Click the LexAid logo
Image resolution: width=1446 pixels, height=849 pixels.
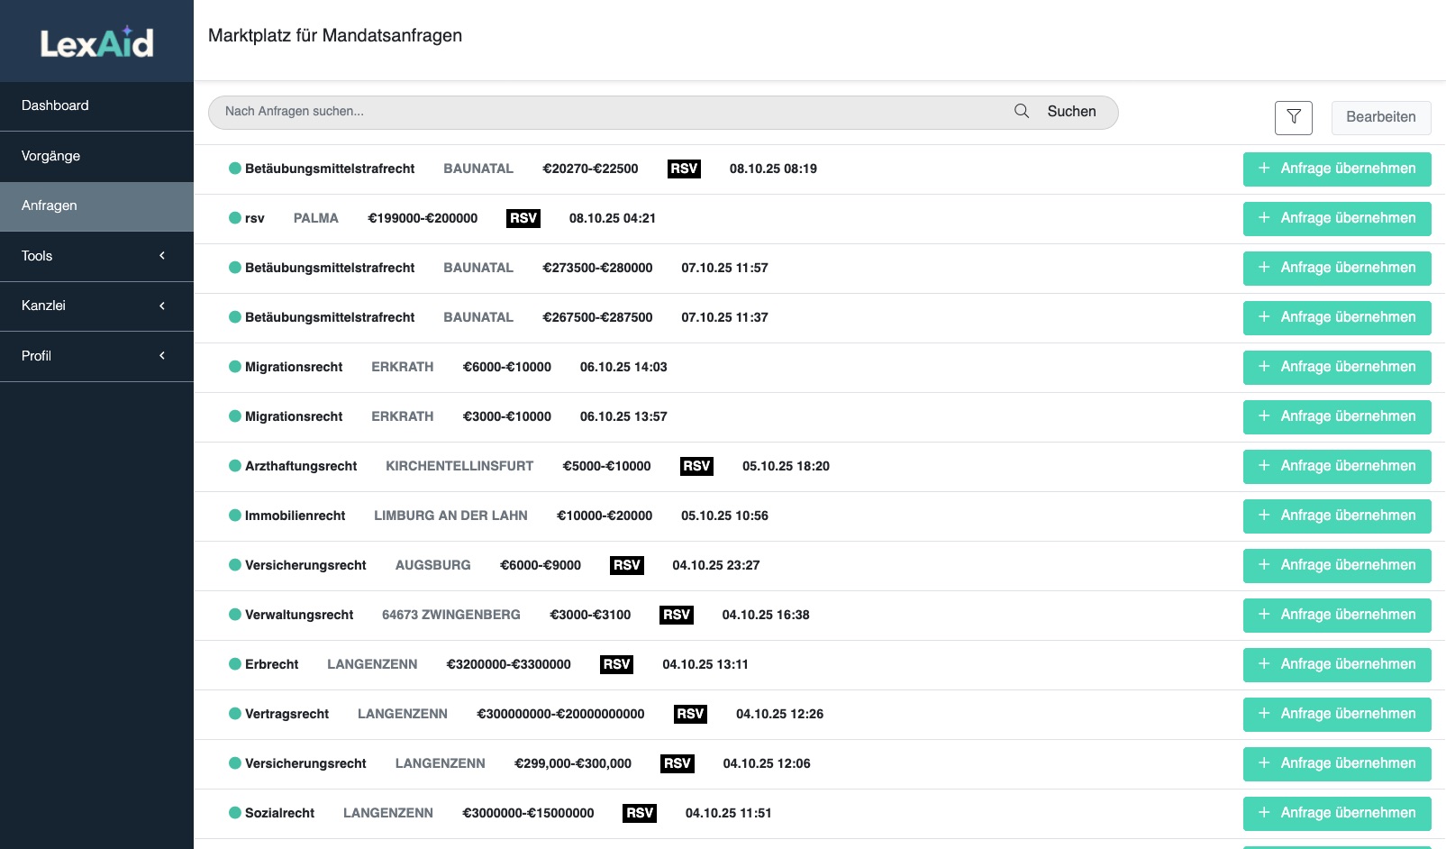coord(96,42)
